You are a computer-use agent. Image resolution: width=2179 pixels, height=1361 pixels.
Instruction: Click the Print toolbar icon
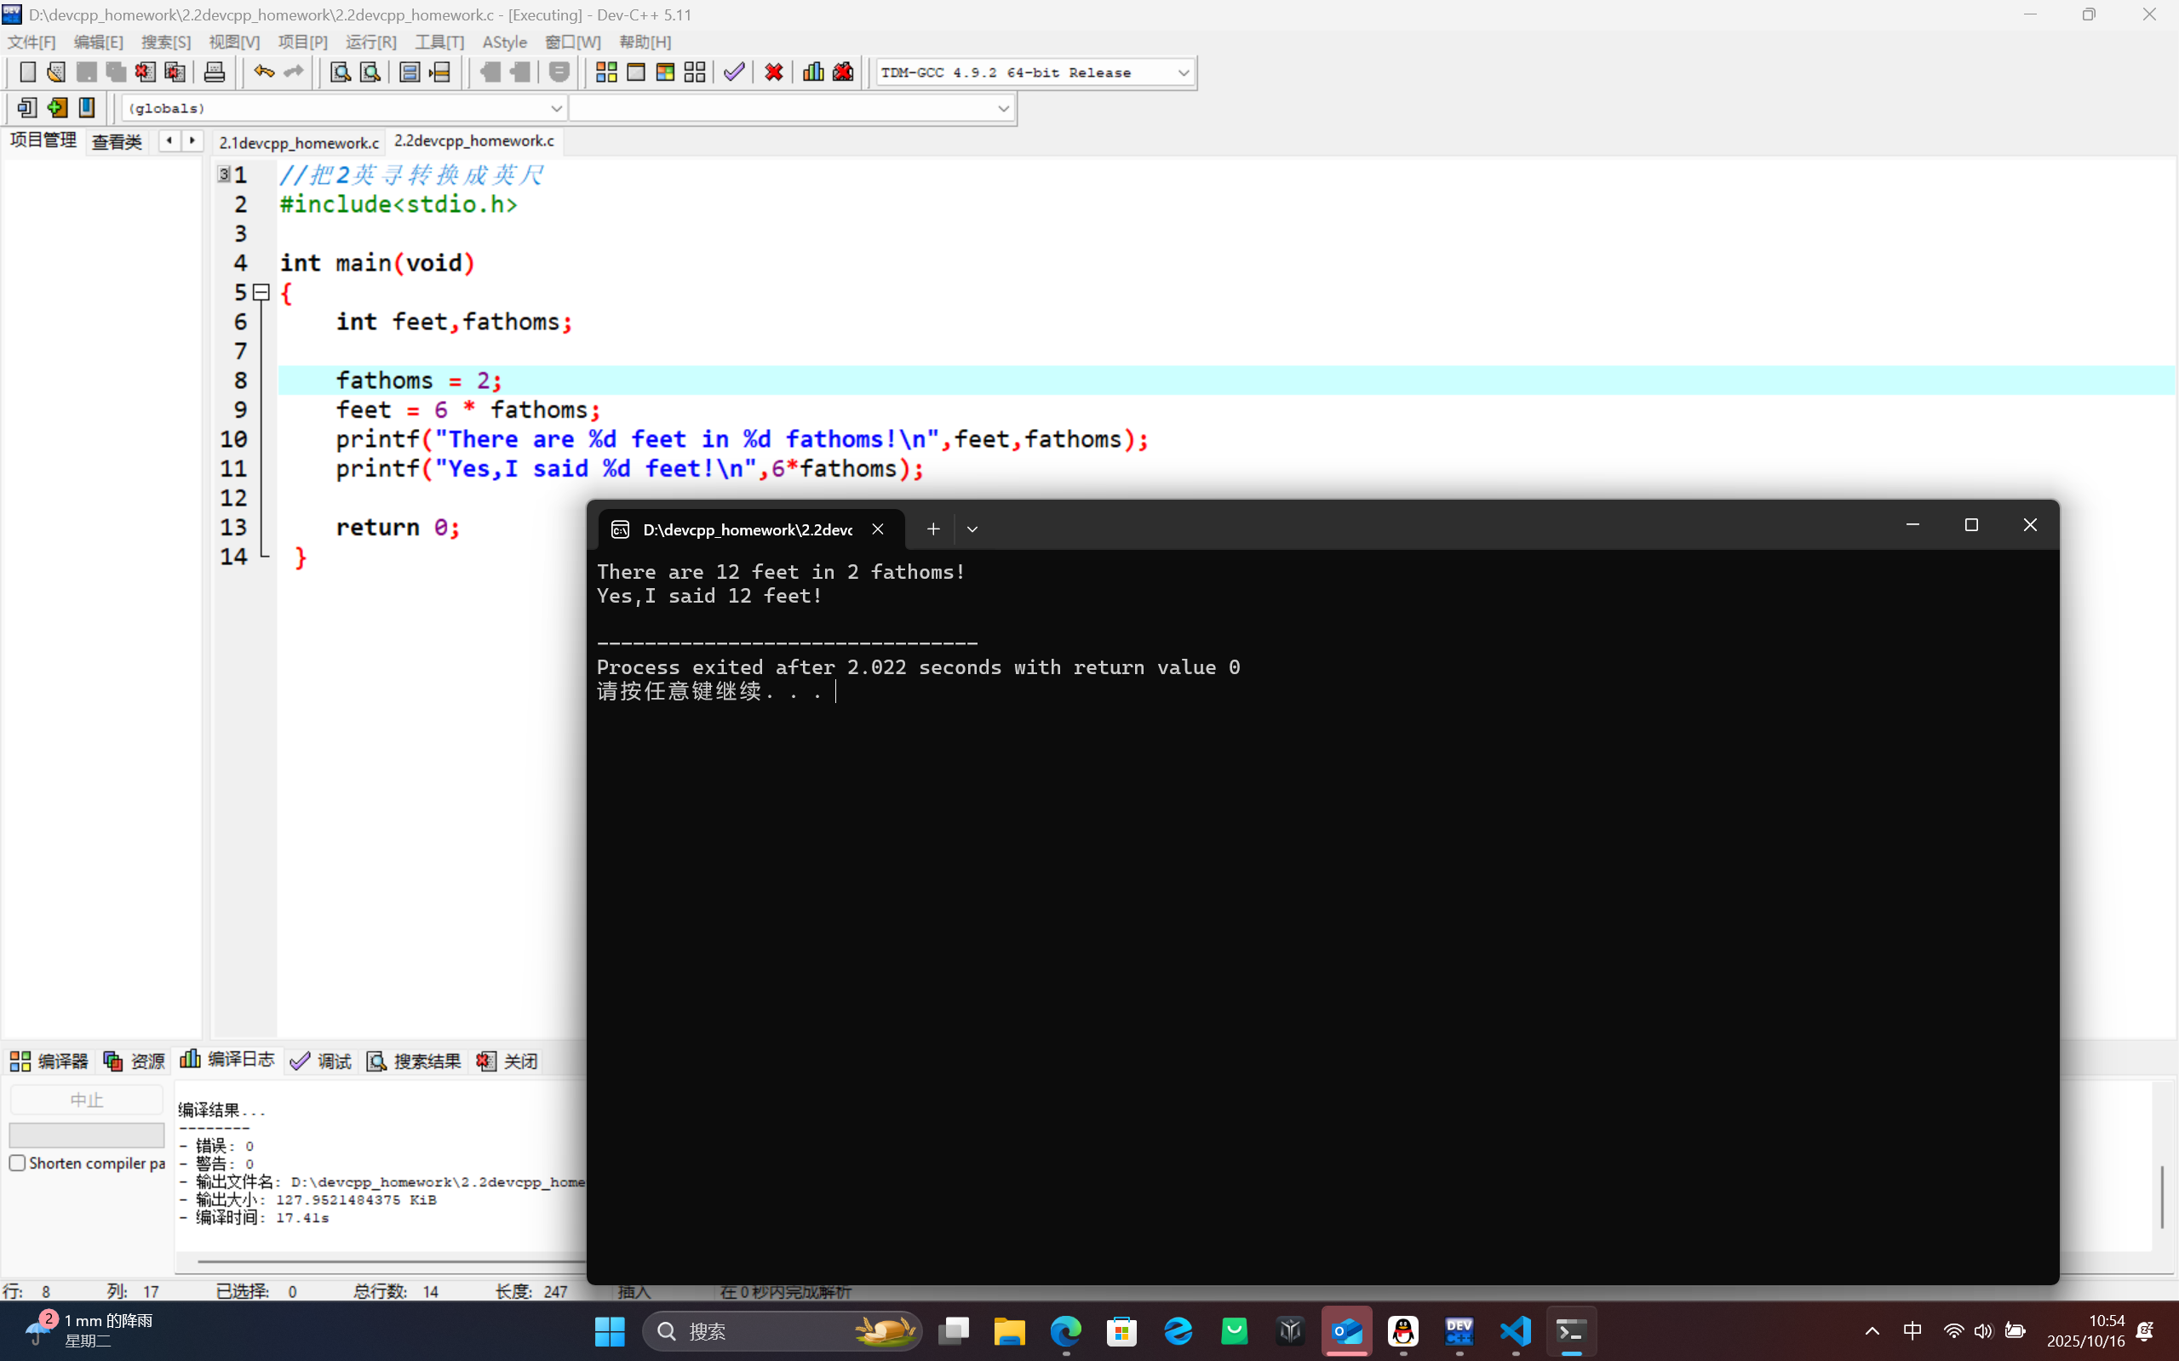215,72
